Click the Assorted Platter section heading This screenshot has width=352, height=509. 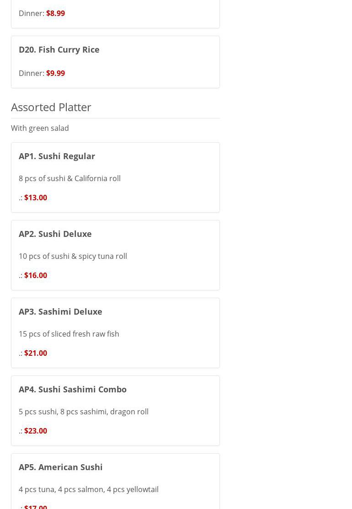(51, 107)
